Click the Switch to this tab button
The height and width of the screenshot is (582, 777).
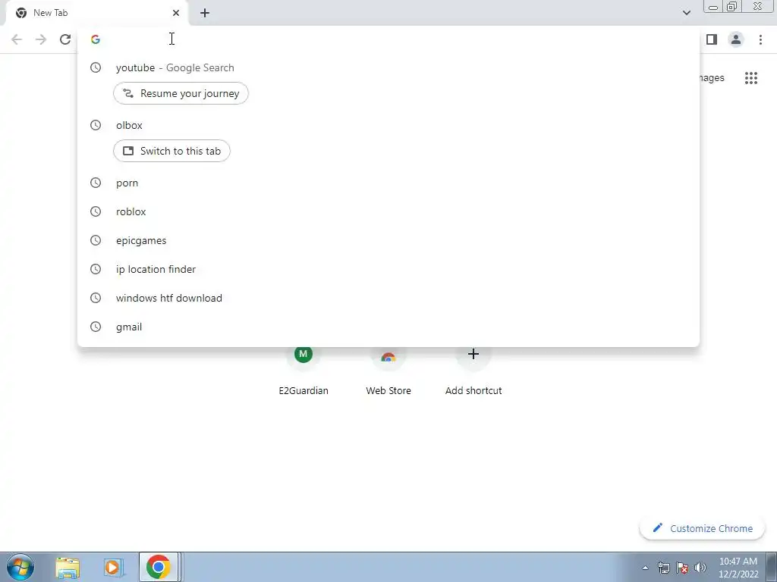(171, 151)
